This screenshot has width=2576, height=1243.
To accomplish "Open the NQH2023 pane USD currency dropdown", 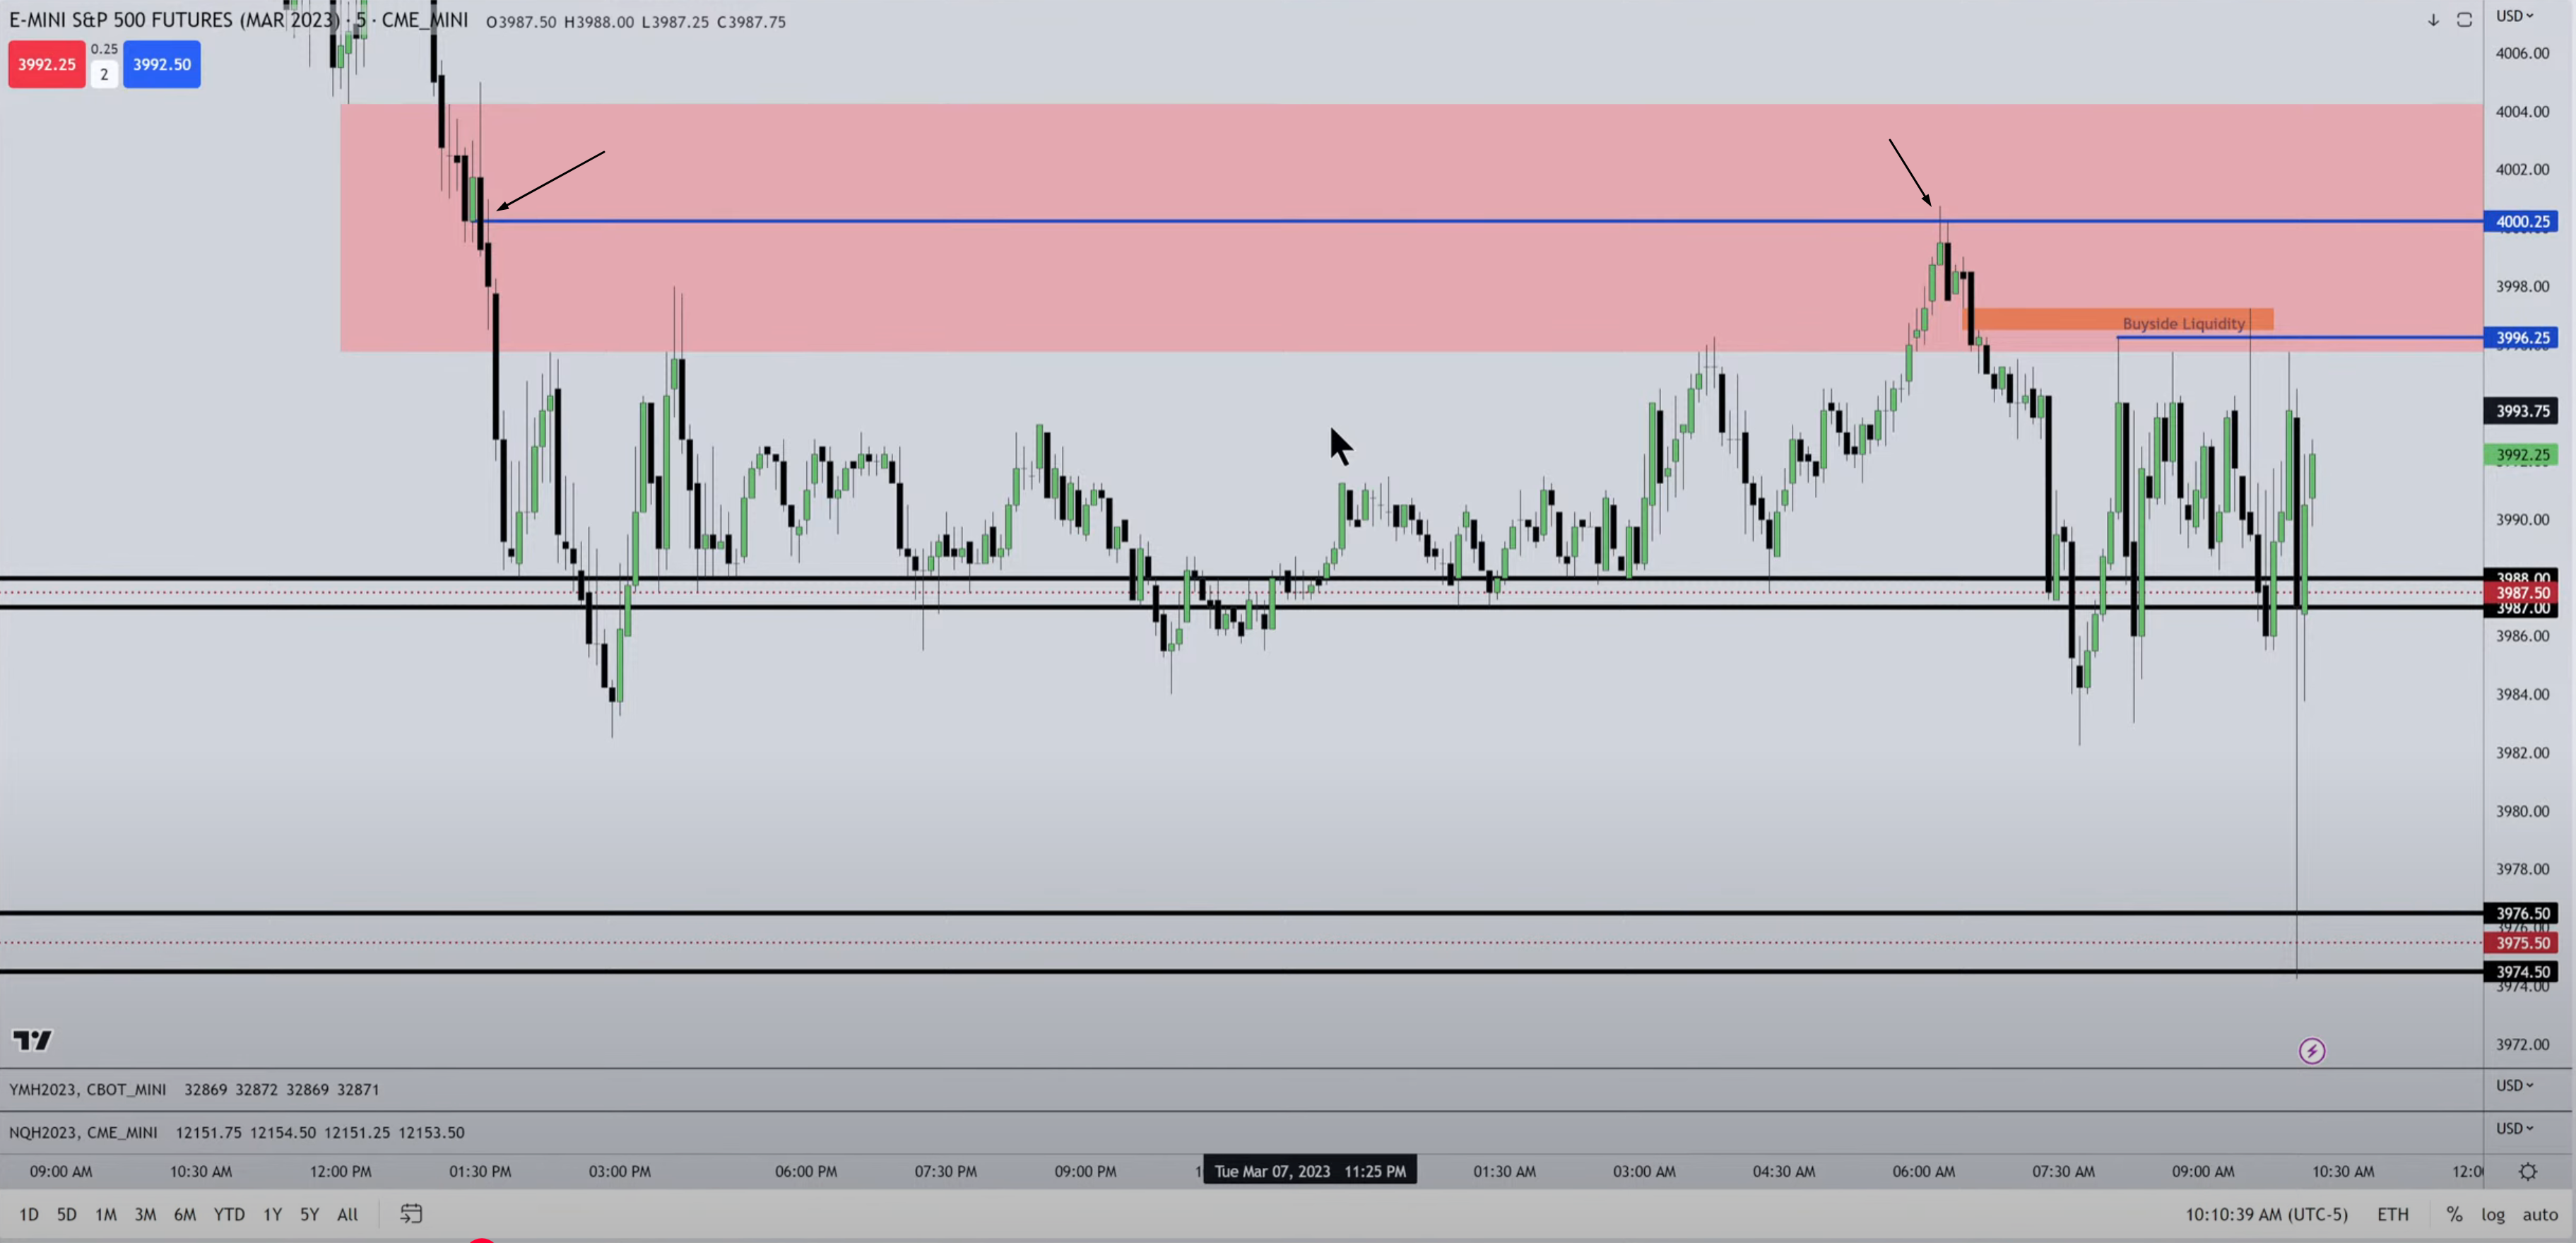I will (2514, 1128).
